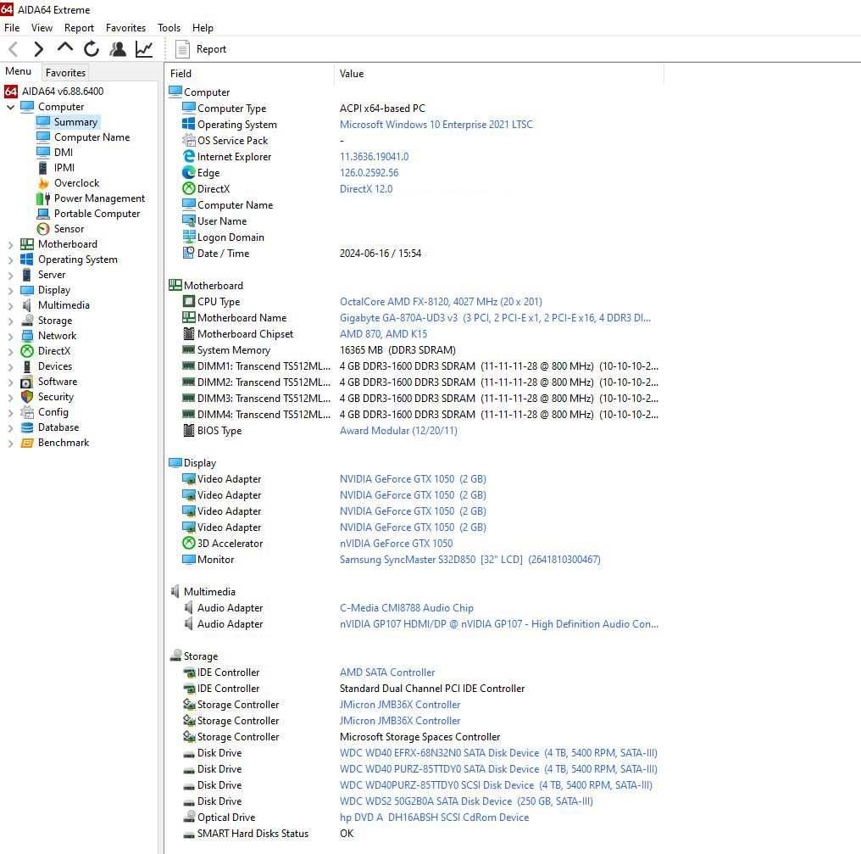
Task: Open the Samsung SyncMaster S32D850 monitor link
Action: [x=469, y=560]
